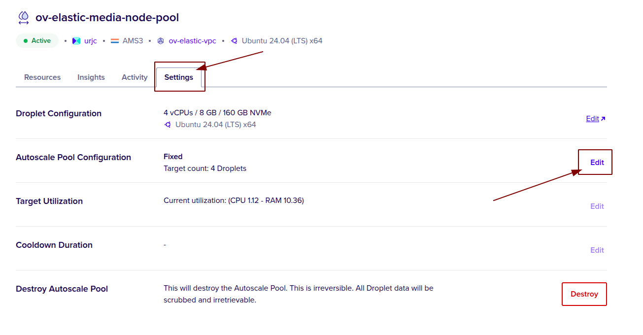The width and height of the screenshot is (643, 335).
Task: Click the AMS3 flag icon in the breadcrumb
Action: point(114,40)
